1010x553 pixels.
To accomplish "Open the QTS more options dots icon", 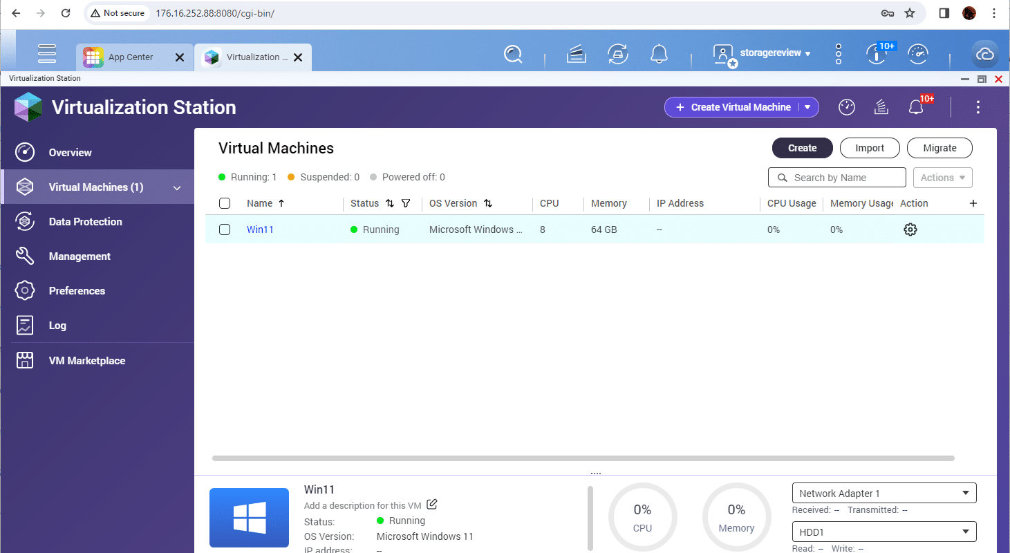I will [x=838, y=54].
